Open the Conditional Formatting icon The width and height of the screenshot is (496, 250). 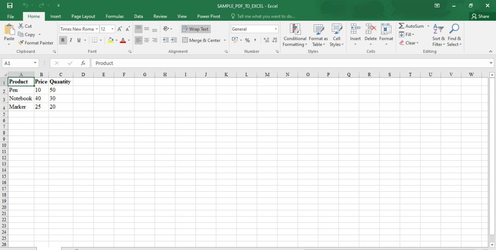tap(295, 29)
